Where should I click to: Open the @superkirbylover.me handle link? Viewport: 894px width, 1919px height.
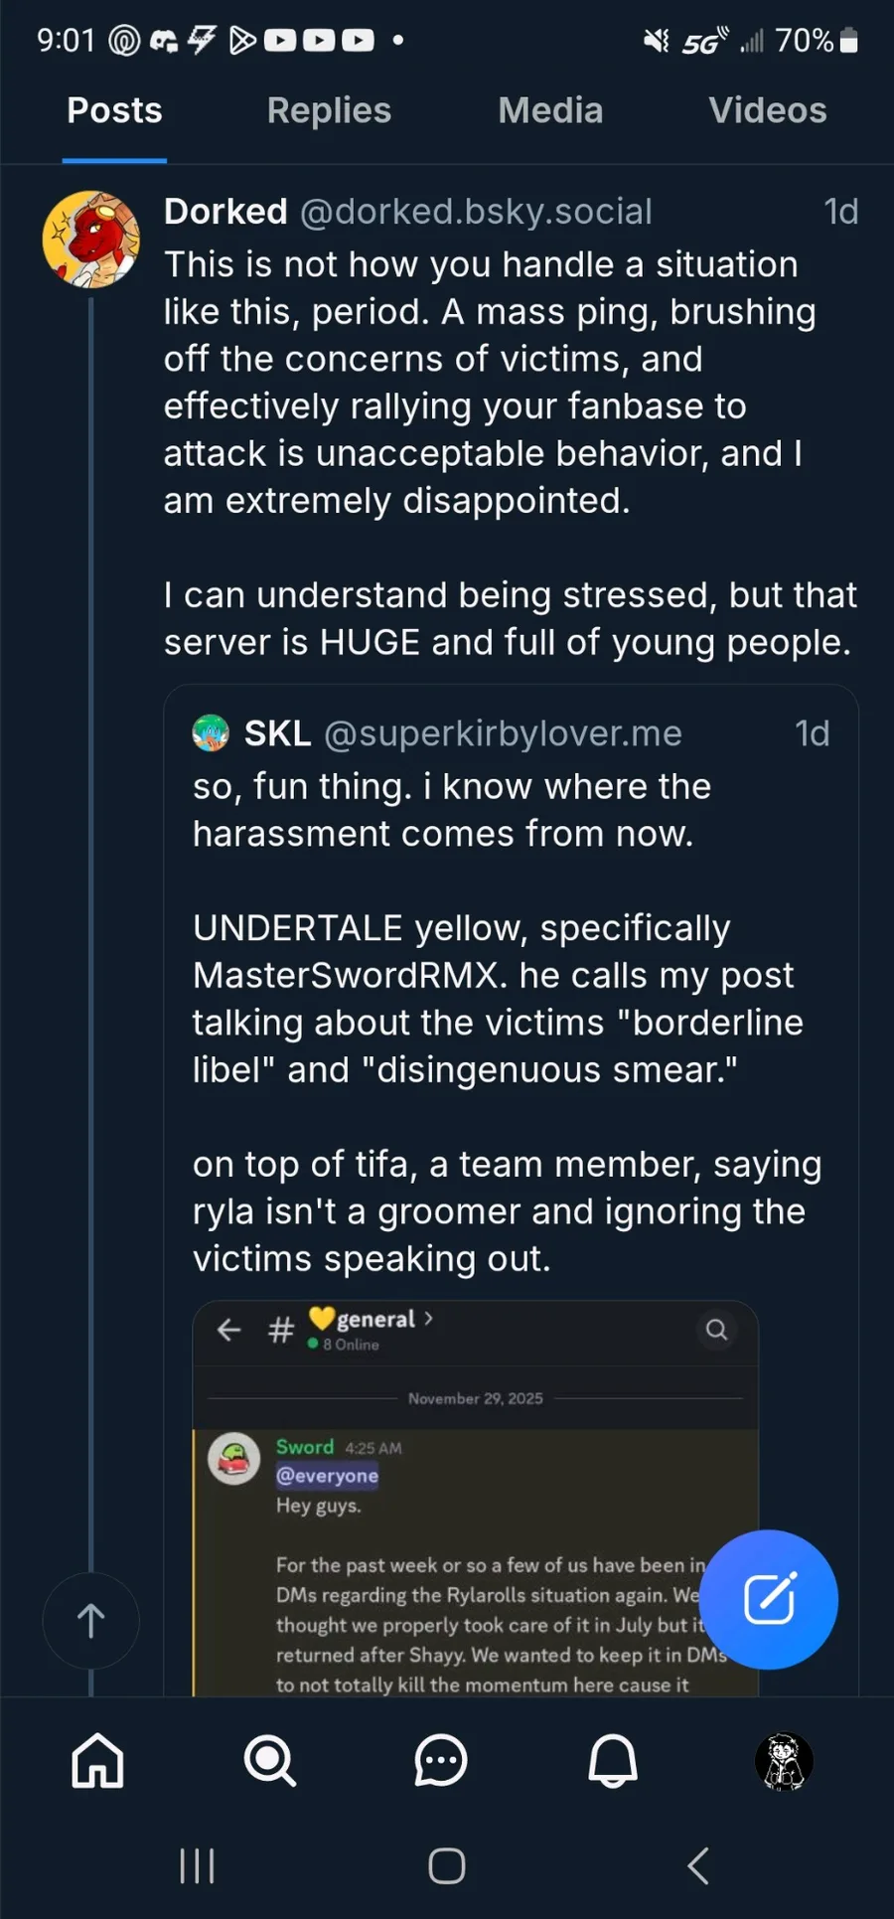pos(503,733)
